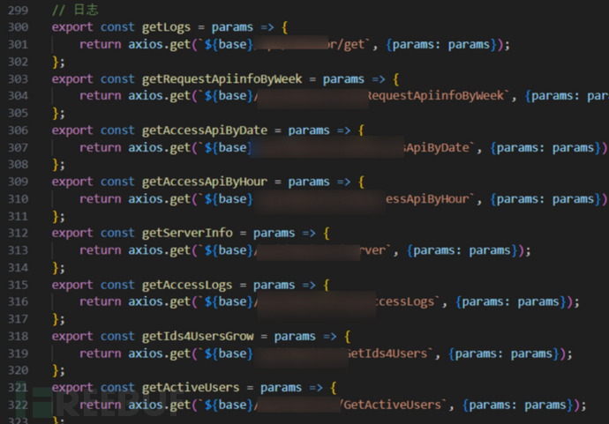Click line number 301 in the gutter

pyautogui.click(x=18, y=44)
